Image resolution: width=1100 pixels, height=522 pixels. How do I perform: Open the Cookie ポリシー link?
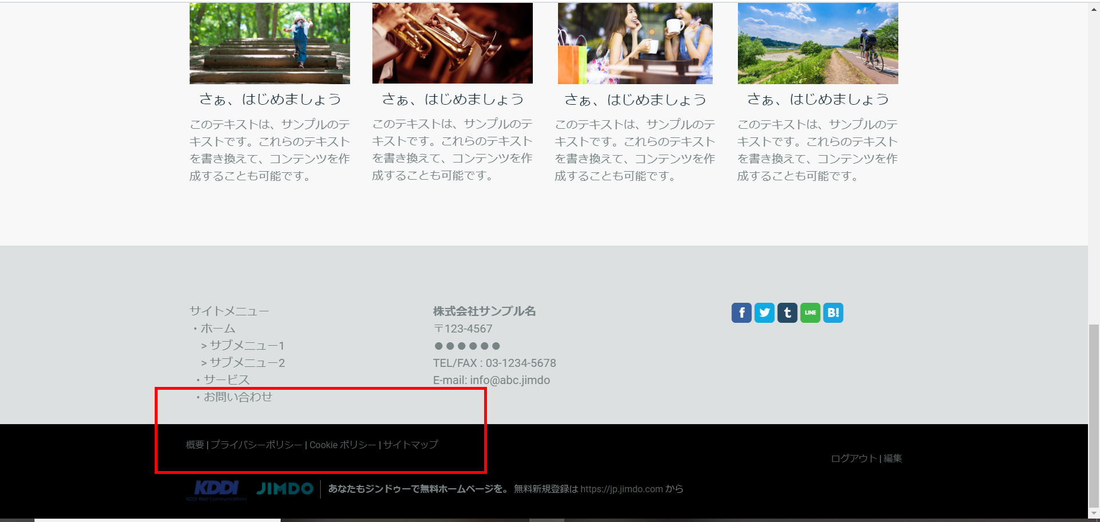point(343,445)
